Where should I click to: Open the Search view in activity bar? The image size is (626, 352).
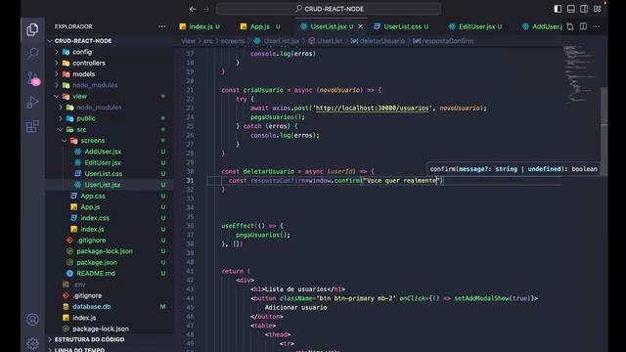(x=32, y=53)
